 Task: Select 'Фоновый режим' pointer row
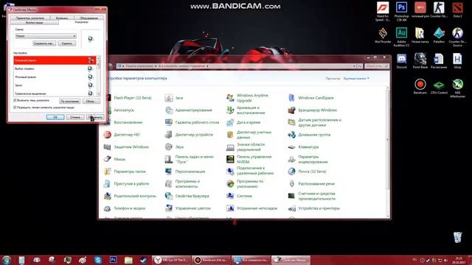(x=55, y=77)
